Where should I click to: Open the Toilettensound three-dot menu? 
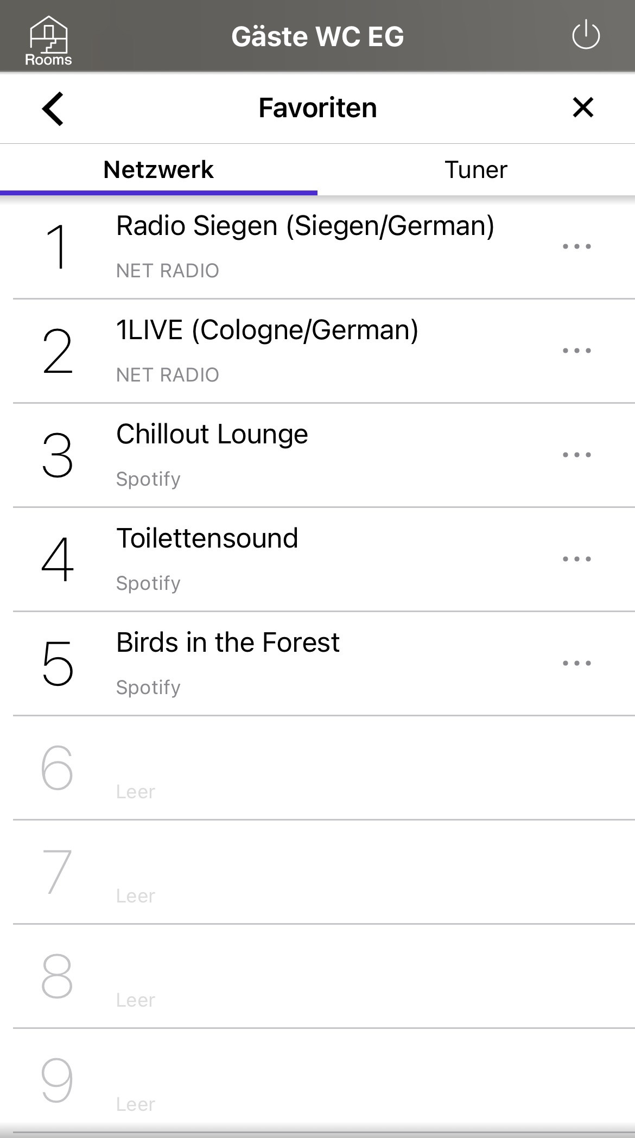[576, 559]
